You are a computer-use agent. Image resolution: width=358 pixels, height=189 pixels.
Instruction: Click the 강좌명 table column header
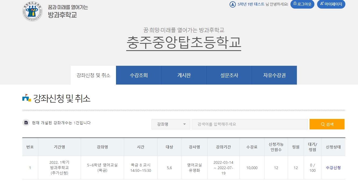point(102,147)
